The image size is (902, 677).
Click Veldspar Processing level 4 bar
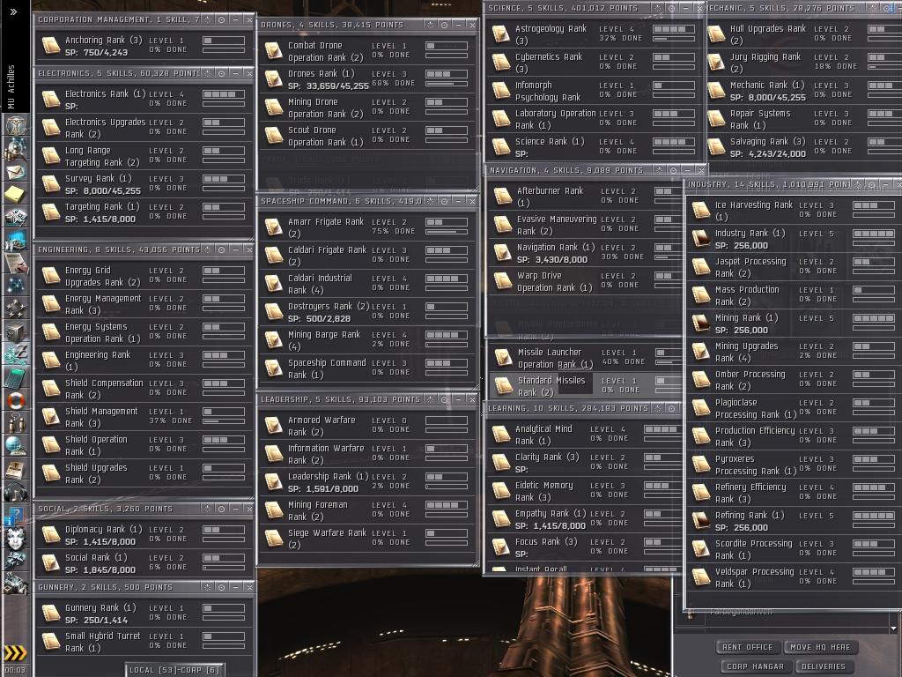click(873, 572)
